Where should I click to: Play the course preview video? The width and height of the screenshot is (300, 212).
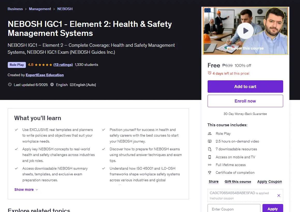pyautogui.click(x=245, y=31)
